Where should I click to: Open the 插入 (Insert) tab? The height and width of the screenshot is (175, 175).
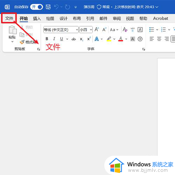37,19
